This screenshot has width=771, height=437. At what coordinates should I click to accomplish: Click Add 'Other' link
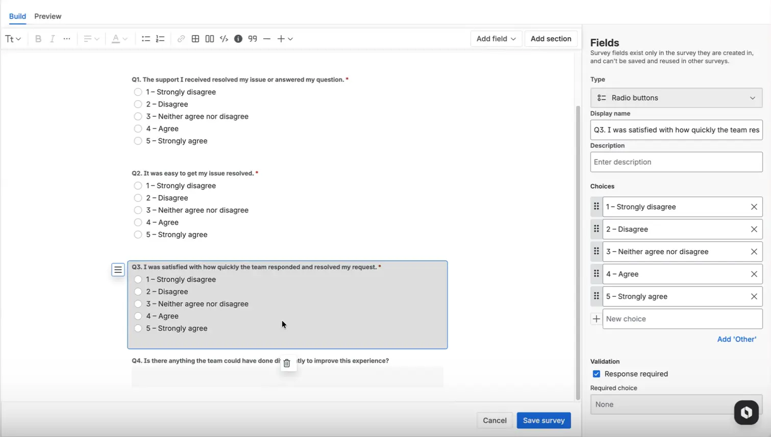pyautogui.click(x=736, y=339)
